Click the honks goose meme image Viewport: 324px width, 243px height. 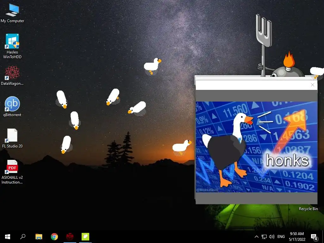pyautogui.click(x=256, y=147)
